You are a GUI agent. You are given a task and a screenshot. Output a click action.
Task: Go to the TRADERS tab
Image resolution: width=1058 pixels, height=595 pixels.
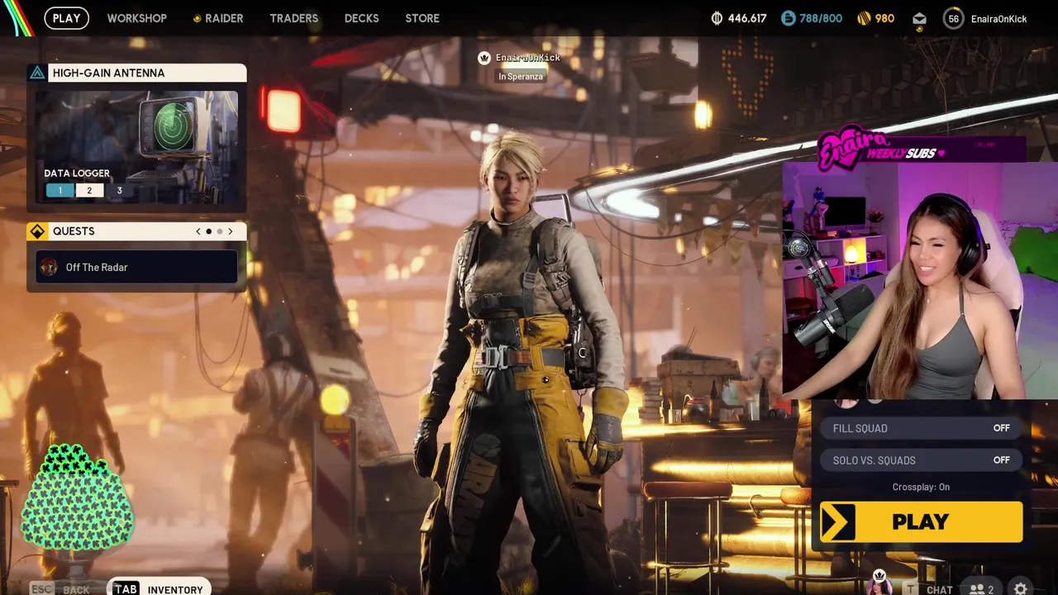pos(293,18)
